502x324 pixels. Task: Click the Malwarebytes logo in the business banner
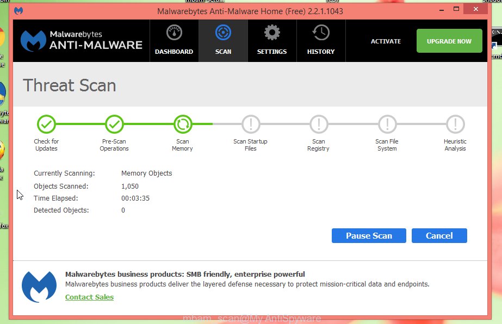[x=39, y=286]
